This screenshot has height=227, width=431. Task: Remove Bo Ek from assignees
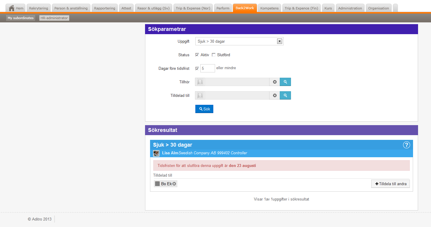[174, 184]
